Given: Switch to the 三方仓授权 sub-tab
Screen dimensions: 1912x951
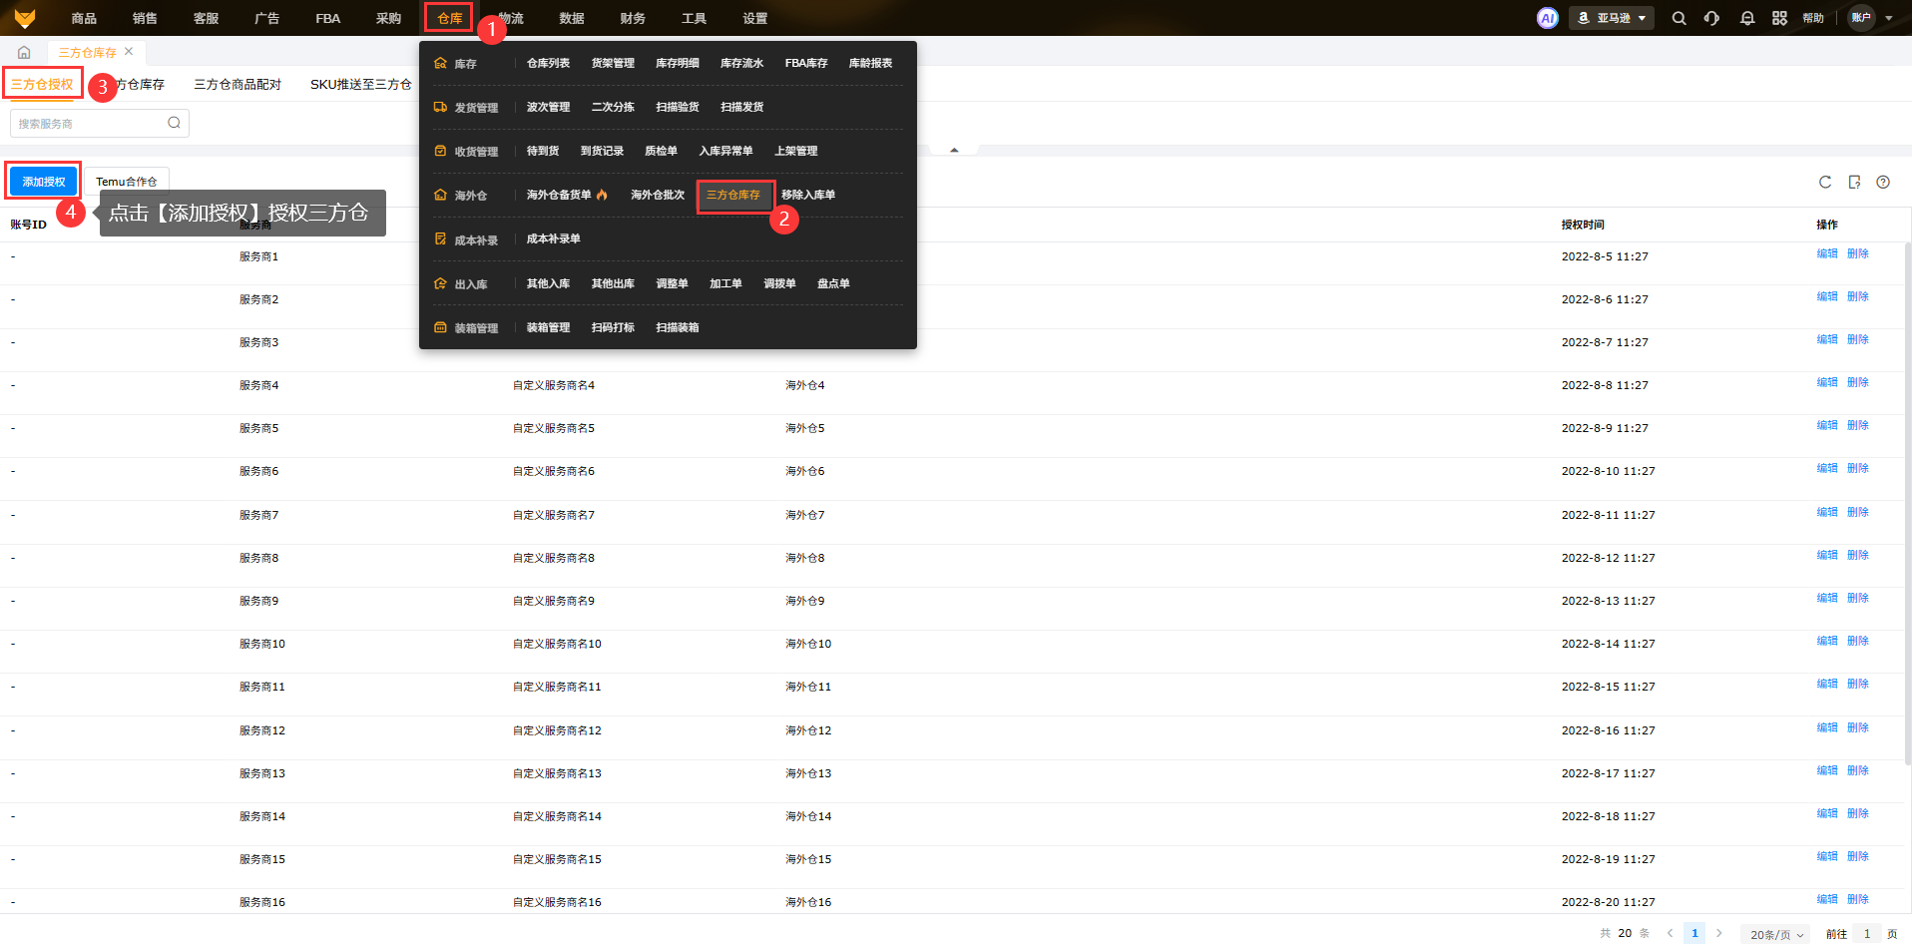Looking at the screenshot, I should coord(42,84).
